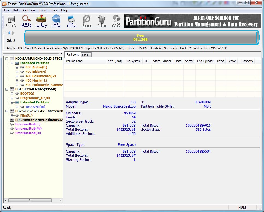Image resolution: width=264 pixels, height=212 pixels.
Task: Open the Backup Partition tool
Action: coord(116,21)
